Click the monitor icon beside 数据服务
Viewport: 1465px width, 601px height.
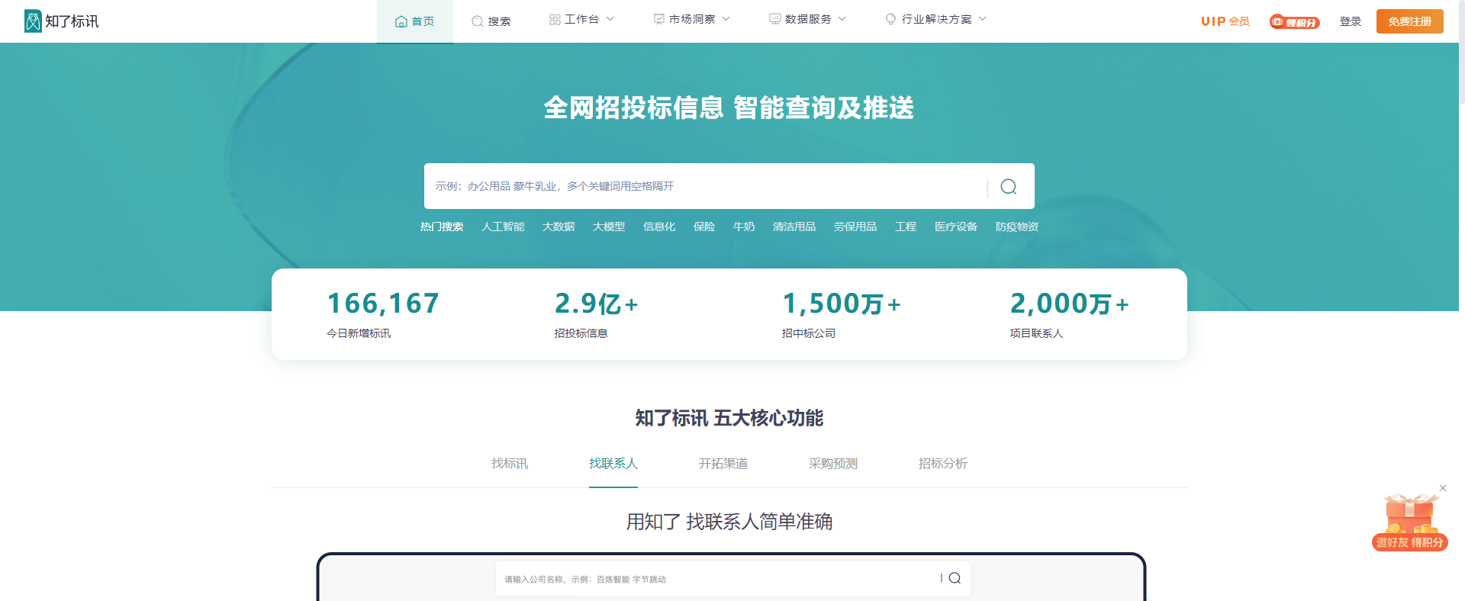click(775, 19)
